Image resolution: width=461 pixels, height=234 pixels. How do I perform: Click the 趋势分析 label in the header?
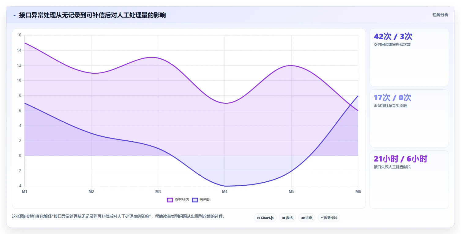point(440,15)
